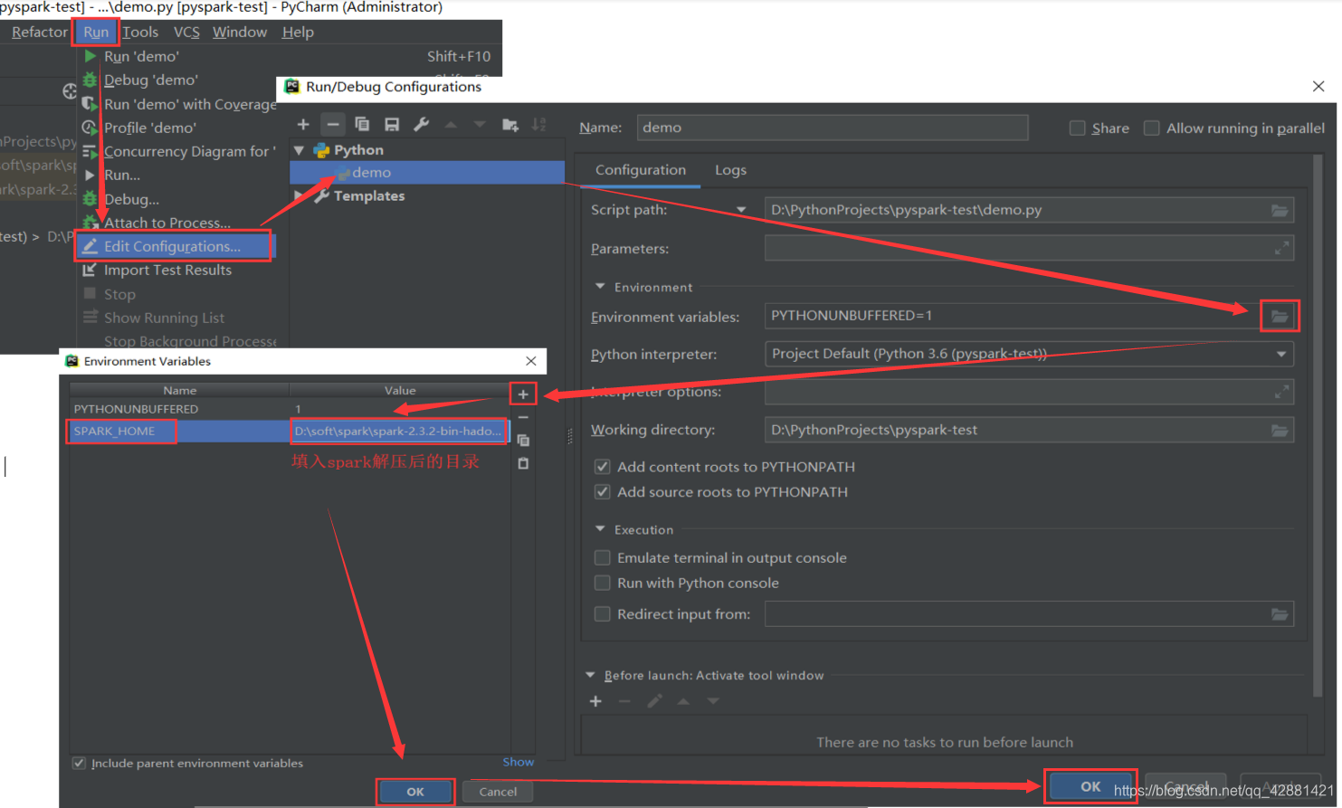
Task: Close the Environment Variables dialog
Action: [531, 361]
